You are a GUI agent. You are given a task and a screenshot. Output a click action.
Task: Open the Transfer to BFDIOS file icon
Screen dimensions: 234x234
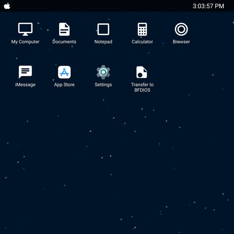point(142,72)
